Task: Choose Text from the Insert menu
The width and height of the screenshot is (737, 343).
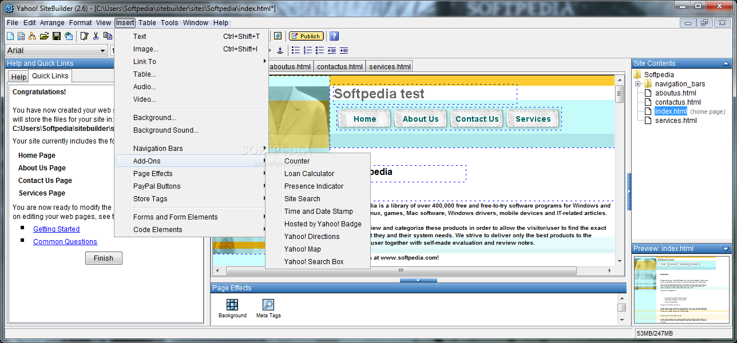Action: [191, 36]
